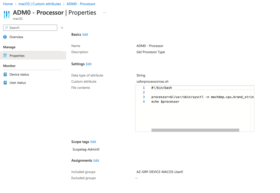Select User status under Monitor
280x193 pixels.
(18, 83)
